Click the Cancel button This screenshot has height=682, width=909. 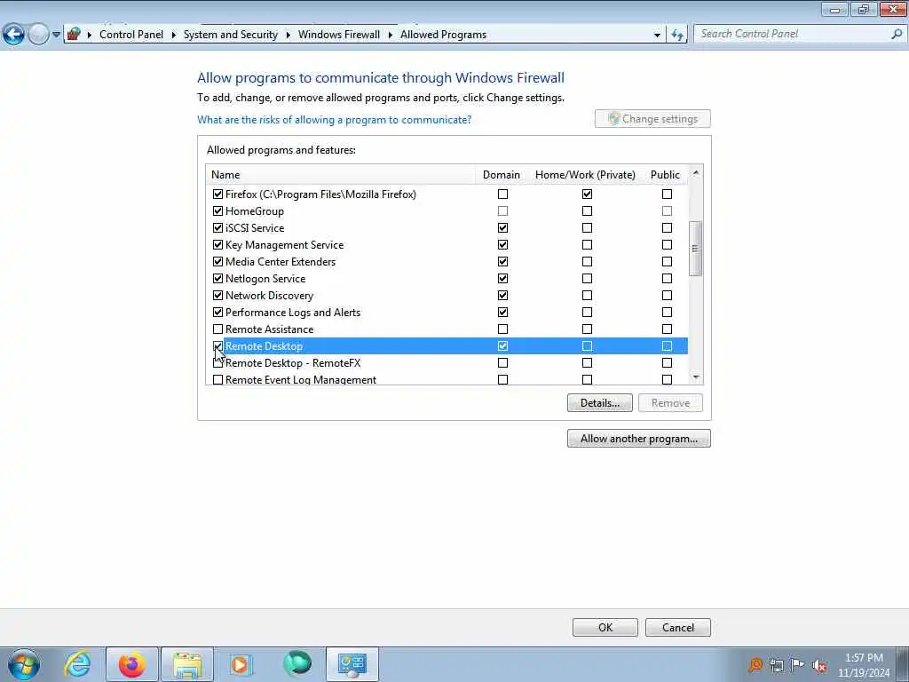677,628
